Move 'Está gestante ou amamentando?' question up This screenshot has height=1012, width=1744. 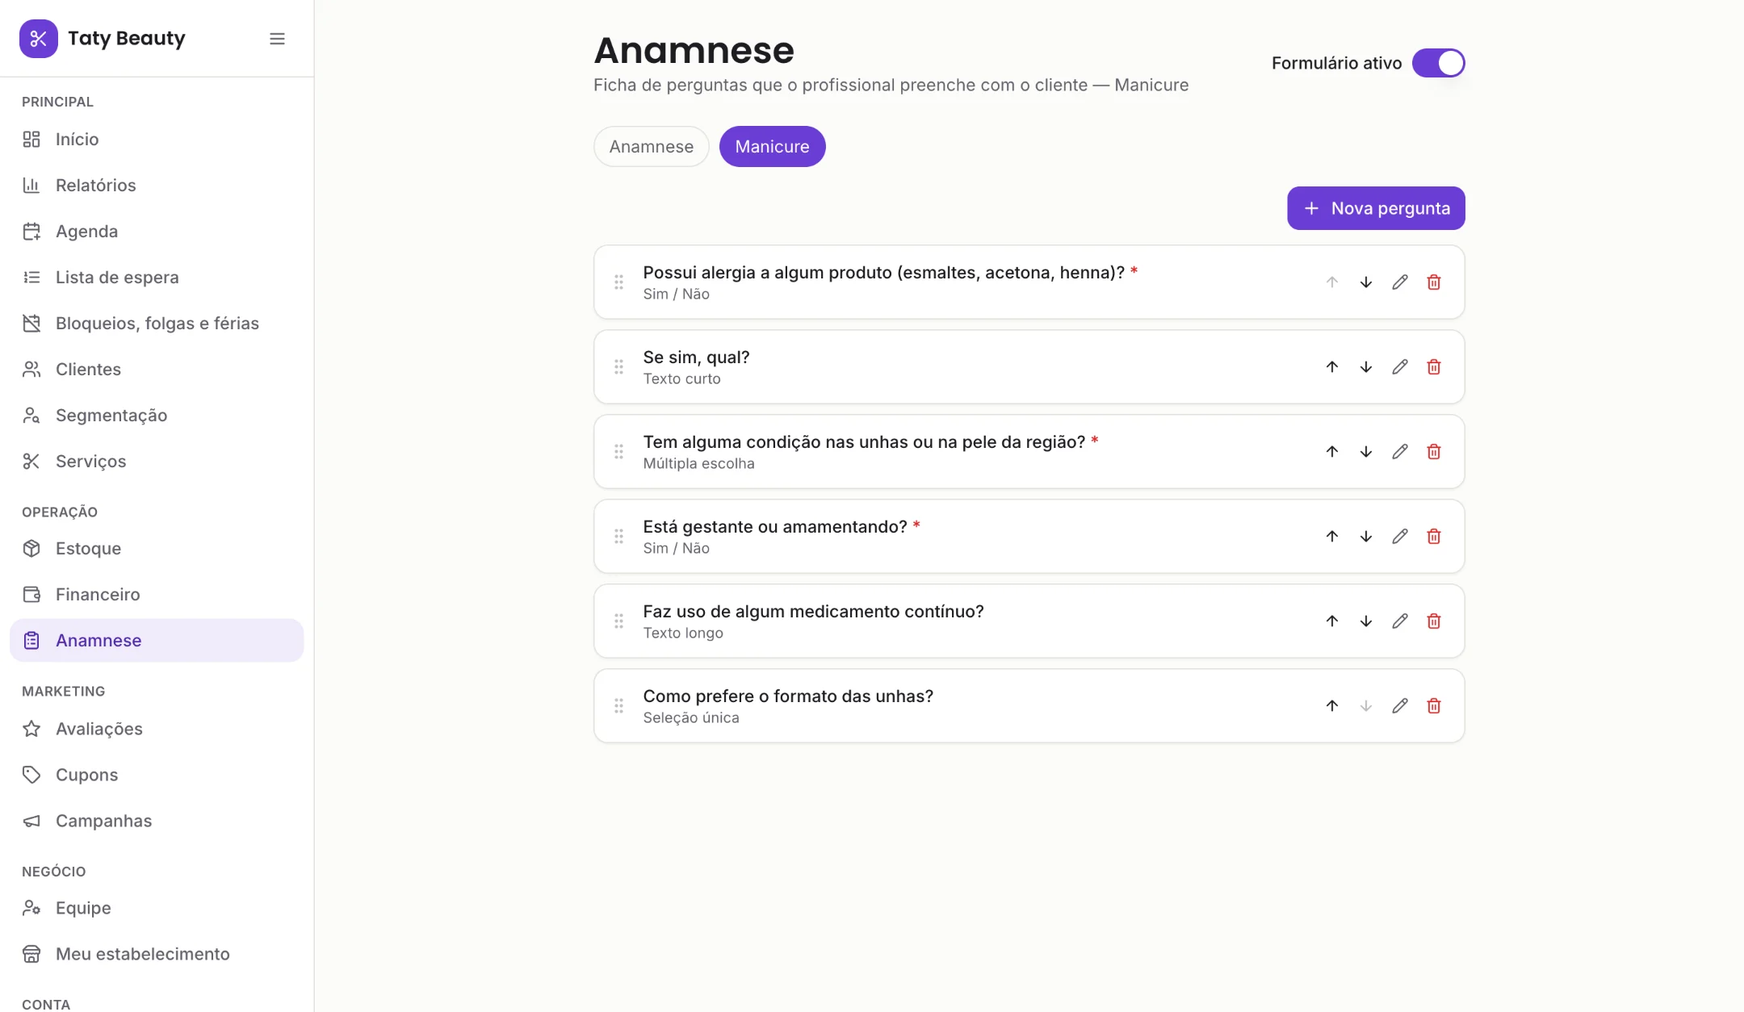point(1331,537)
